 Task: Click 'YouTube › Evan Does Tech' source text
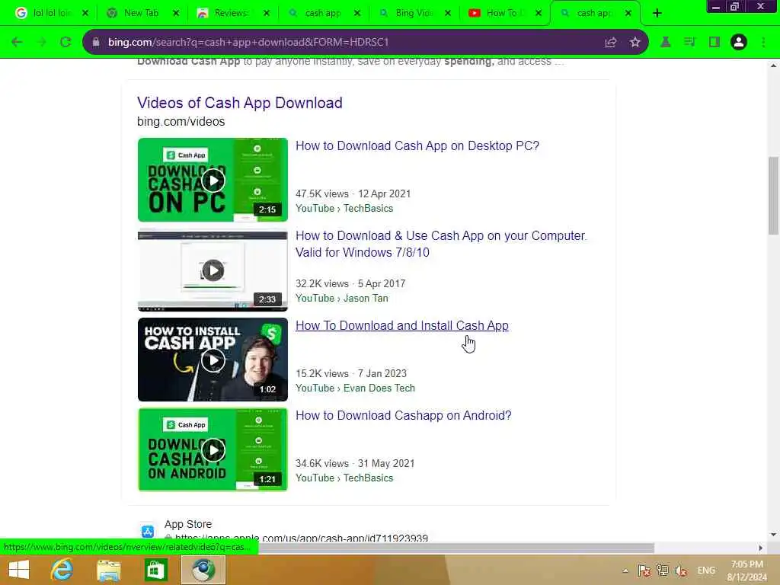355,388
